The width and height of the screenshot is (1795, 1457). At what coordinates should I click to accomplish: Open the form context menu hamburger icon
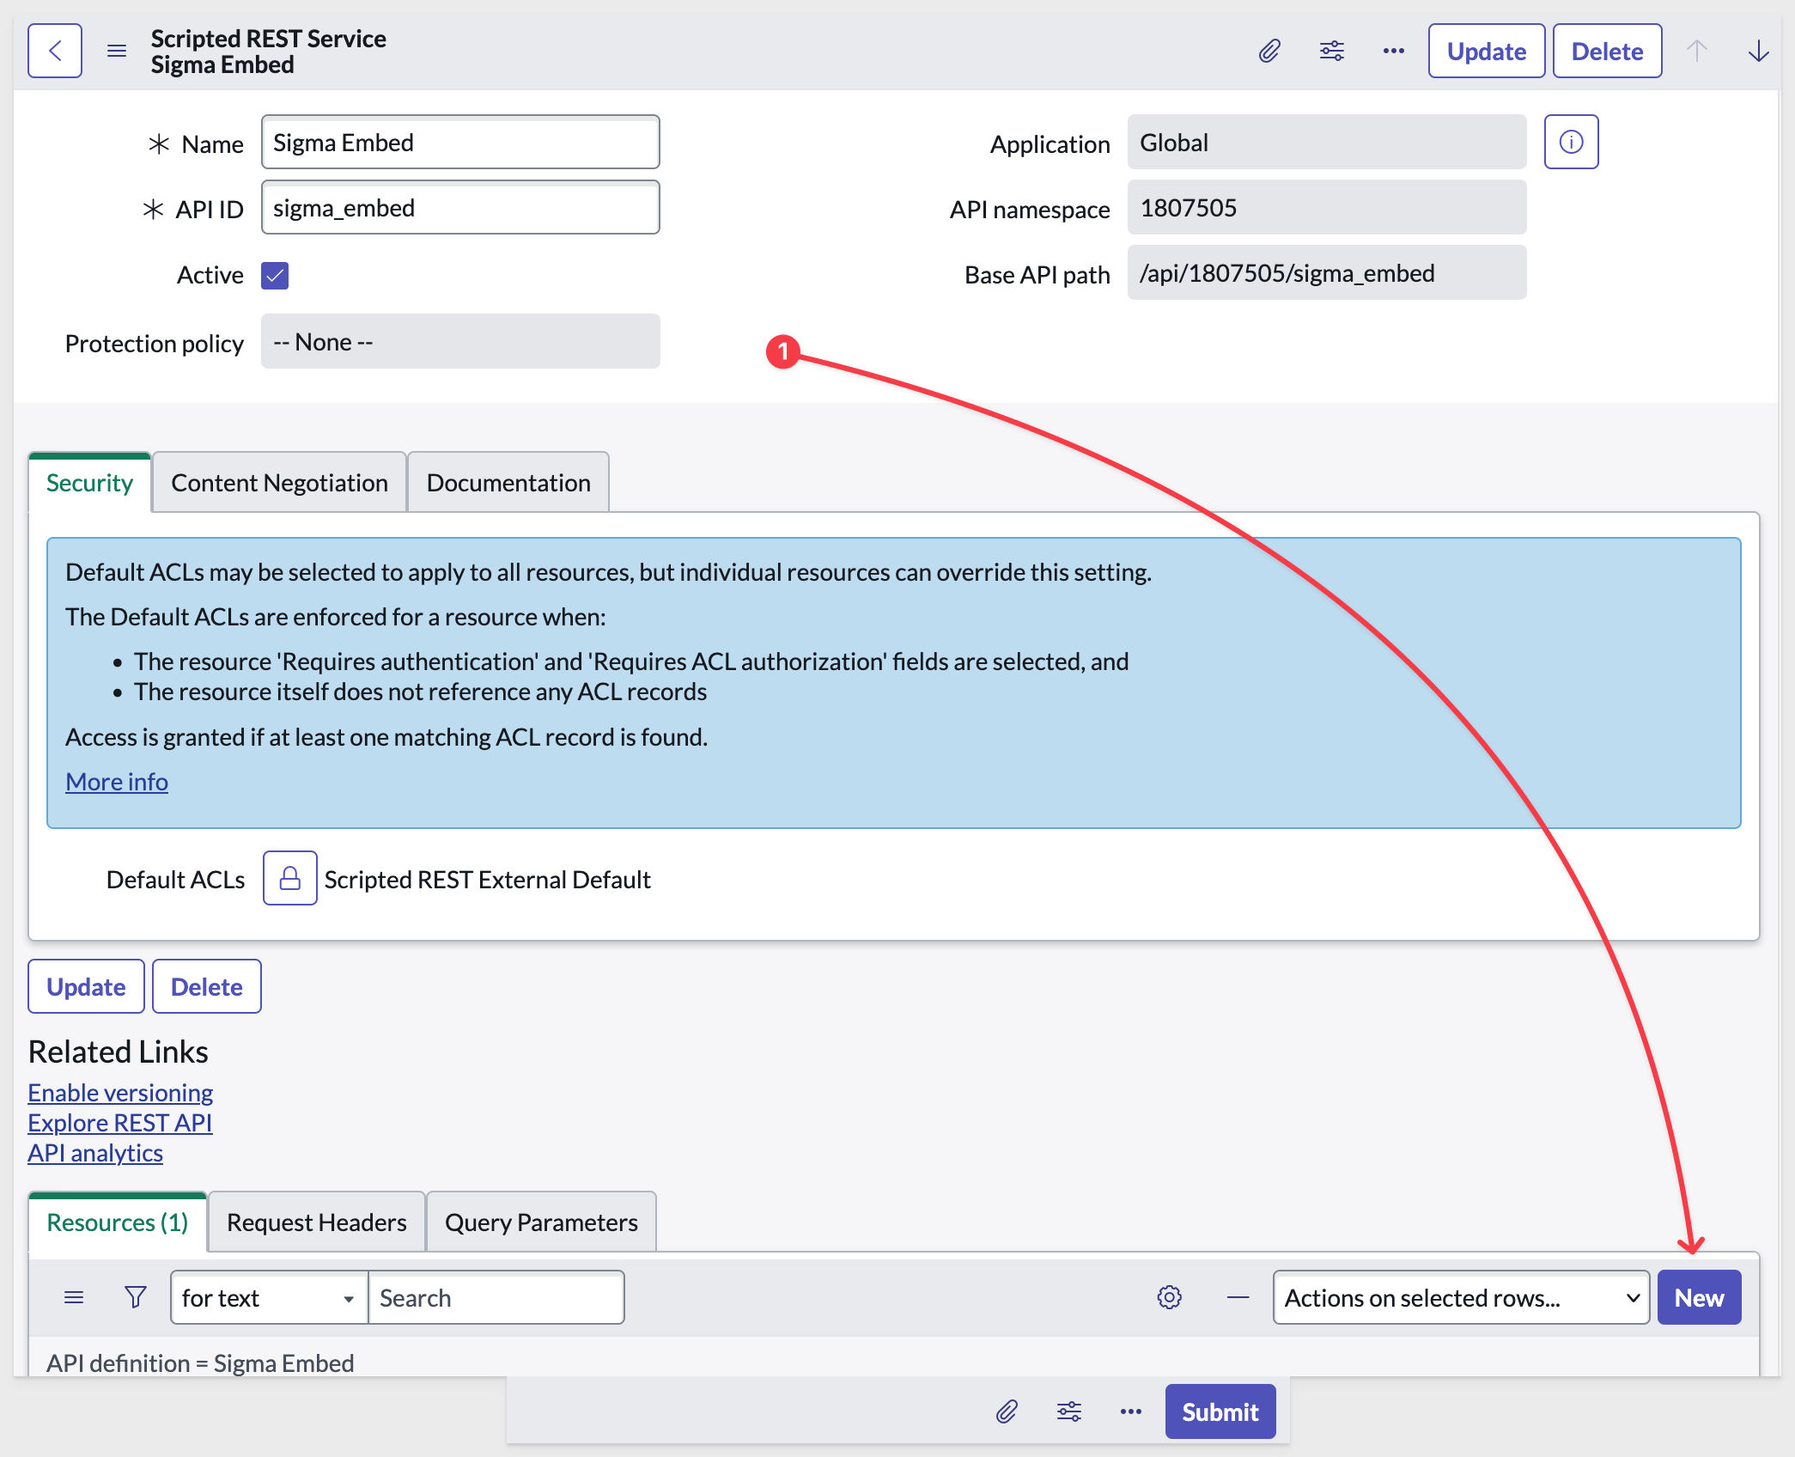tap(117, 52)
